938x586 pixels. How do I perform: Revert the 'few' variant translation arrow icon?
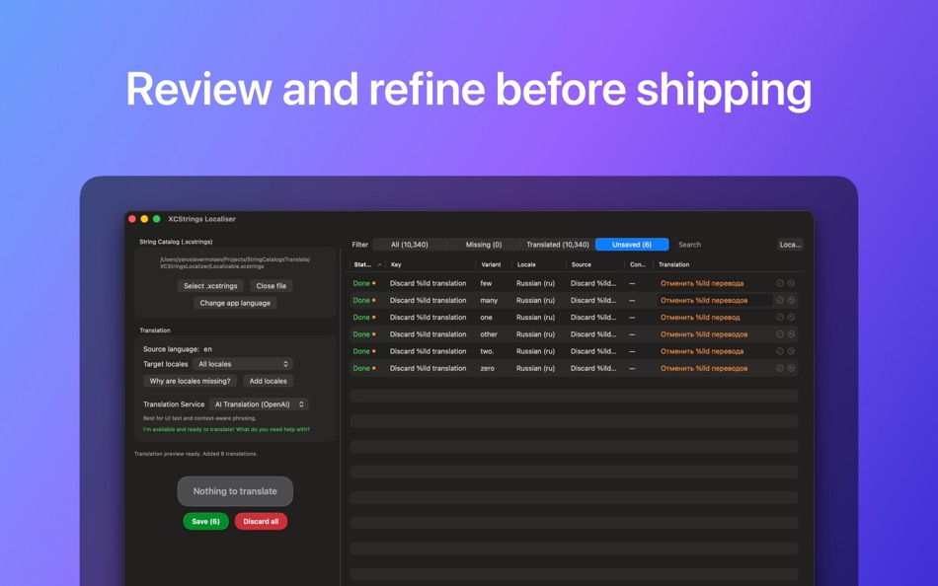[791, 283]
